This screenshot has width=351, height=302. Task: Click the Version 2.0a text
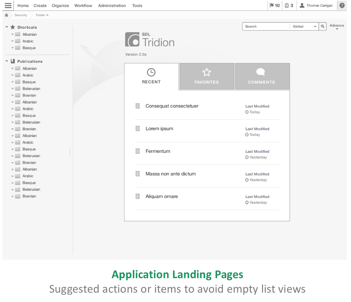tap(136, 54)
